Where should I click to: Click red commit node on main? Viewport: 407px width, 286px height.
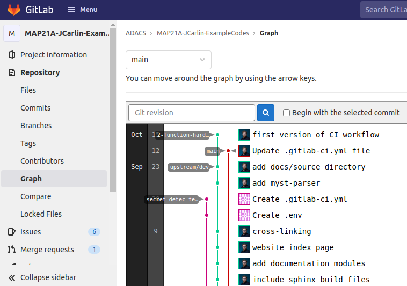point(228,151)
